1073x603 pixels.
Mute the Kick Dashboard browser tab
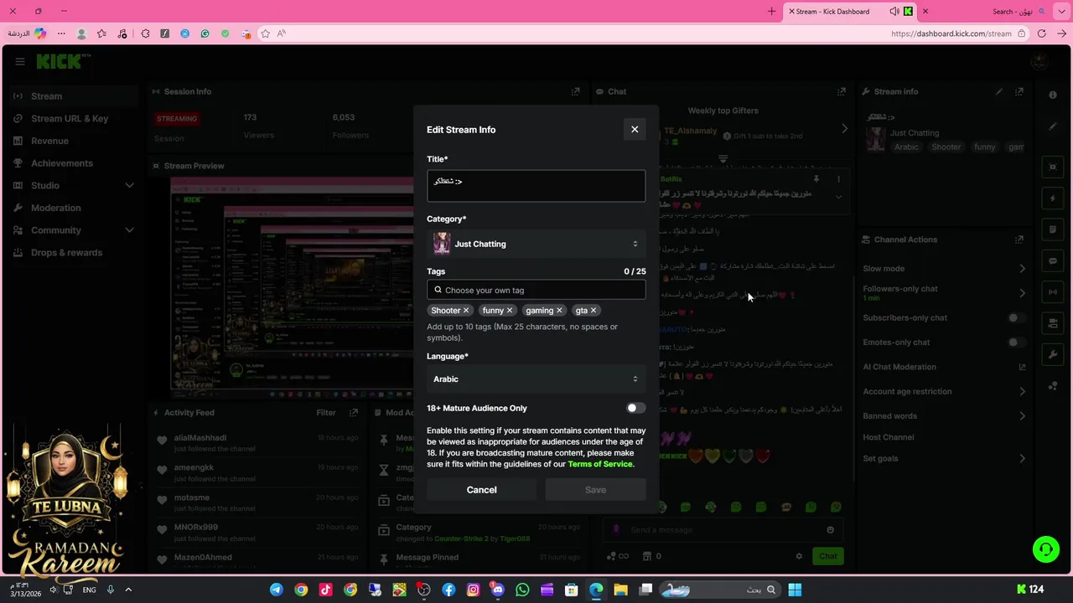[894, 12]
